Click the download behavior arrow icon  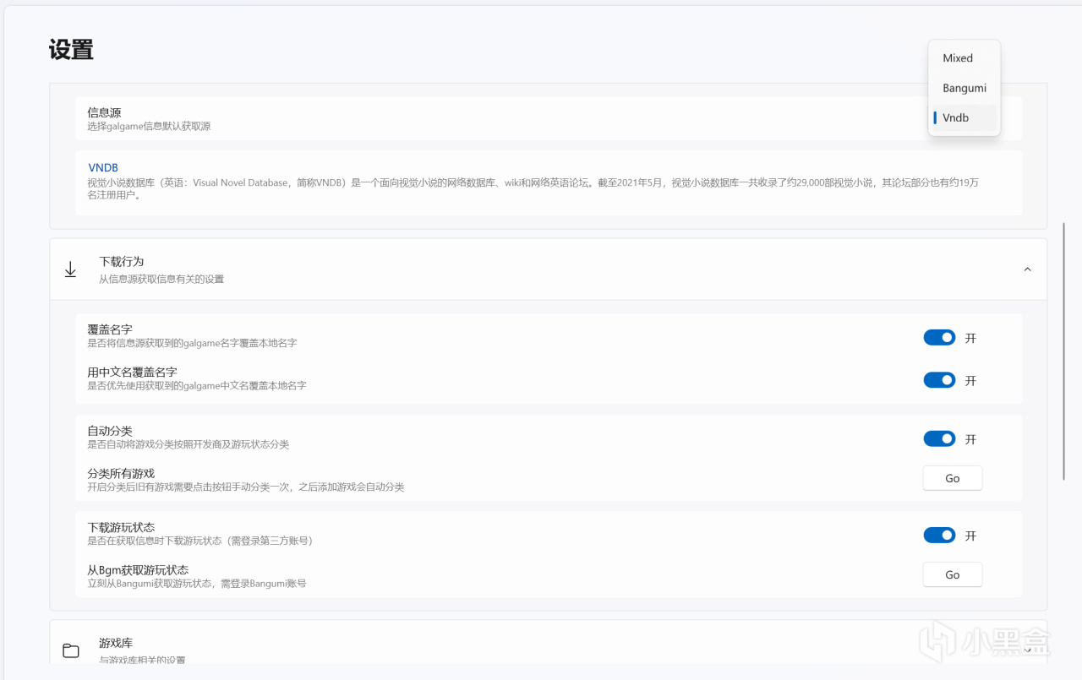[x=71, y=269]
